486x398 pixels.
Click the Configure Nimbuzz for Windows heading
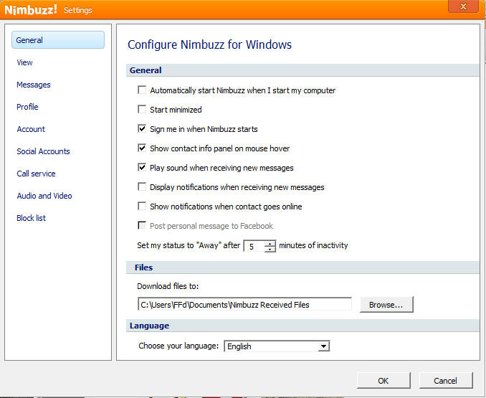[x=209, y=44]
